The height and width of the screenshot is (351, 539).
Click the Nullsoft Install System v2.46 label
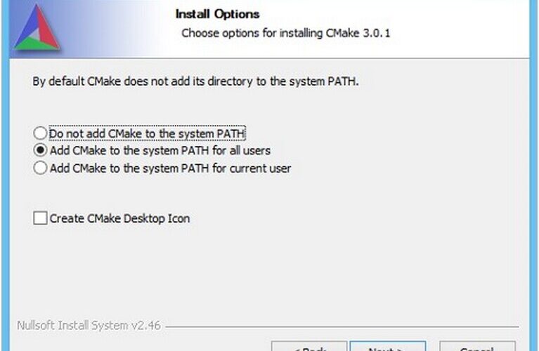89,325
